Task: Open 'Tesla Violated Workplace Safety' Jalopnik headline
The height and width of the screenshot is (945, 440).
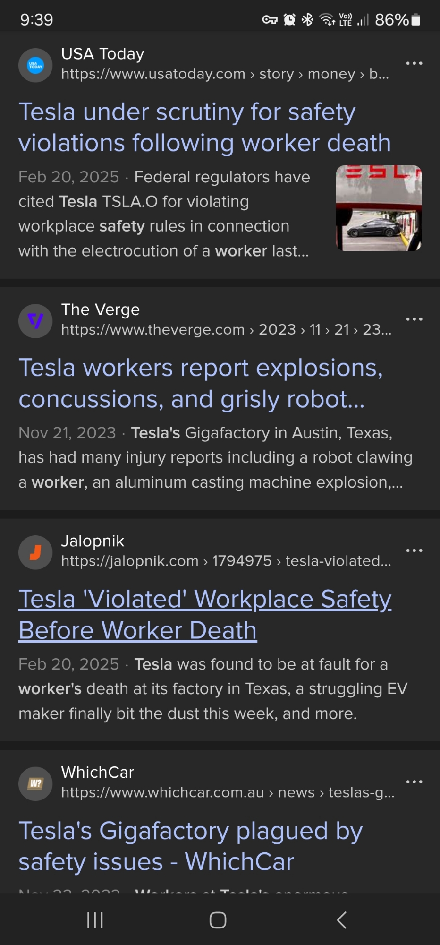Action: coord(205,614)
